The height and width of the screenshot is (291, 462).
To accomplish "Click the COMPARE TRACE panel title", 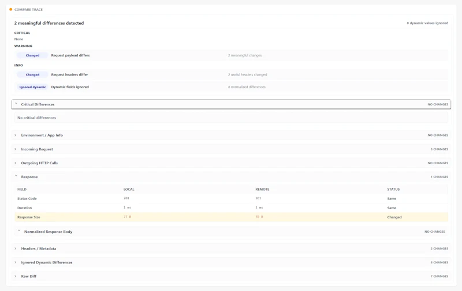I will [28, 9].
